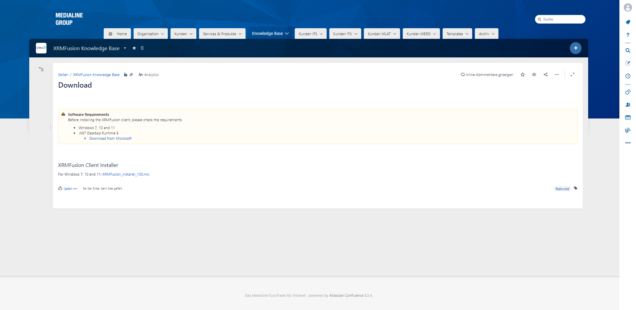
Task: Open page more actions ellipsis
Action: 557,75
